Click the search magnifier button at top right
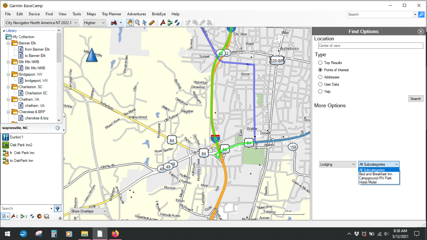This screenshot has height=240, width=427. coord(421,14)
